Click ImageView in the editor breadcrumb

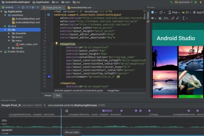click(113, 90)
